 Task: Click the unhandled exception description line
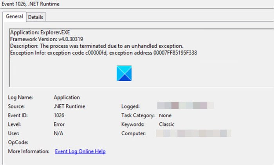97,46
